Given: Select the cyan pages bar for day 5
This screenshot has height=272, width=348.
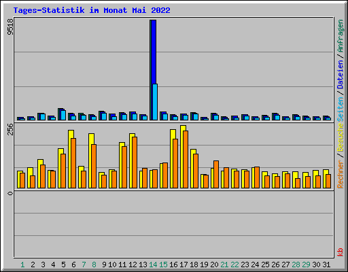Looking at the screenshot, I should tap(63, 115).
